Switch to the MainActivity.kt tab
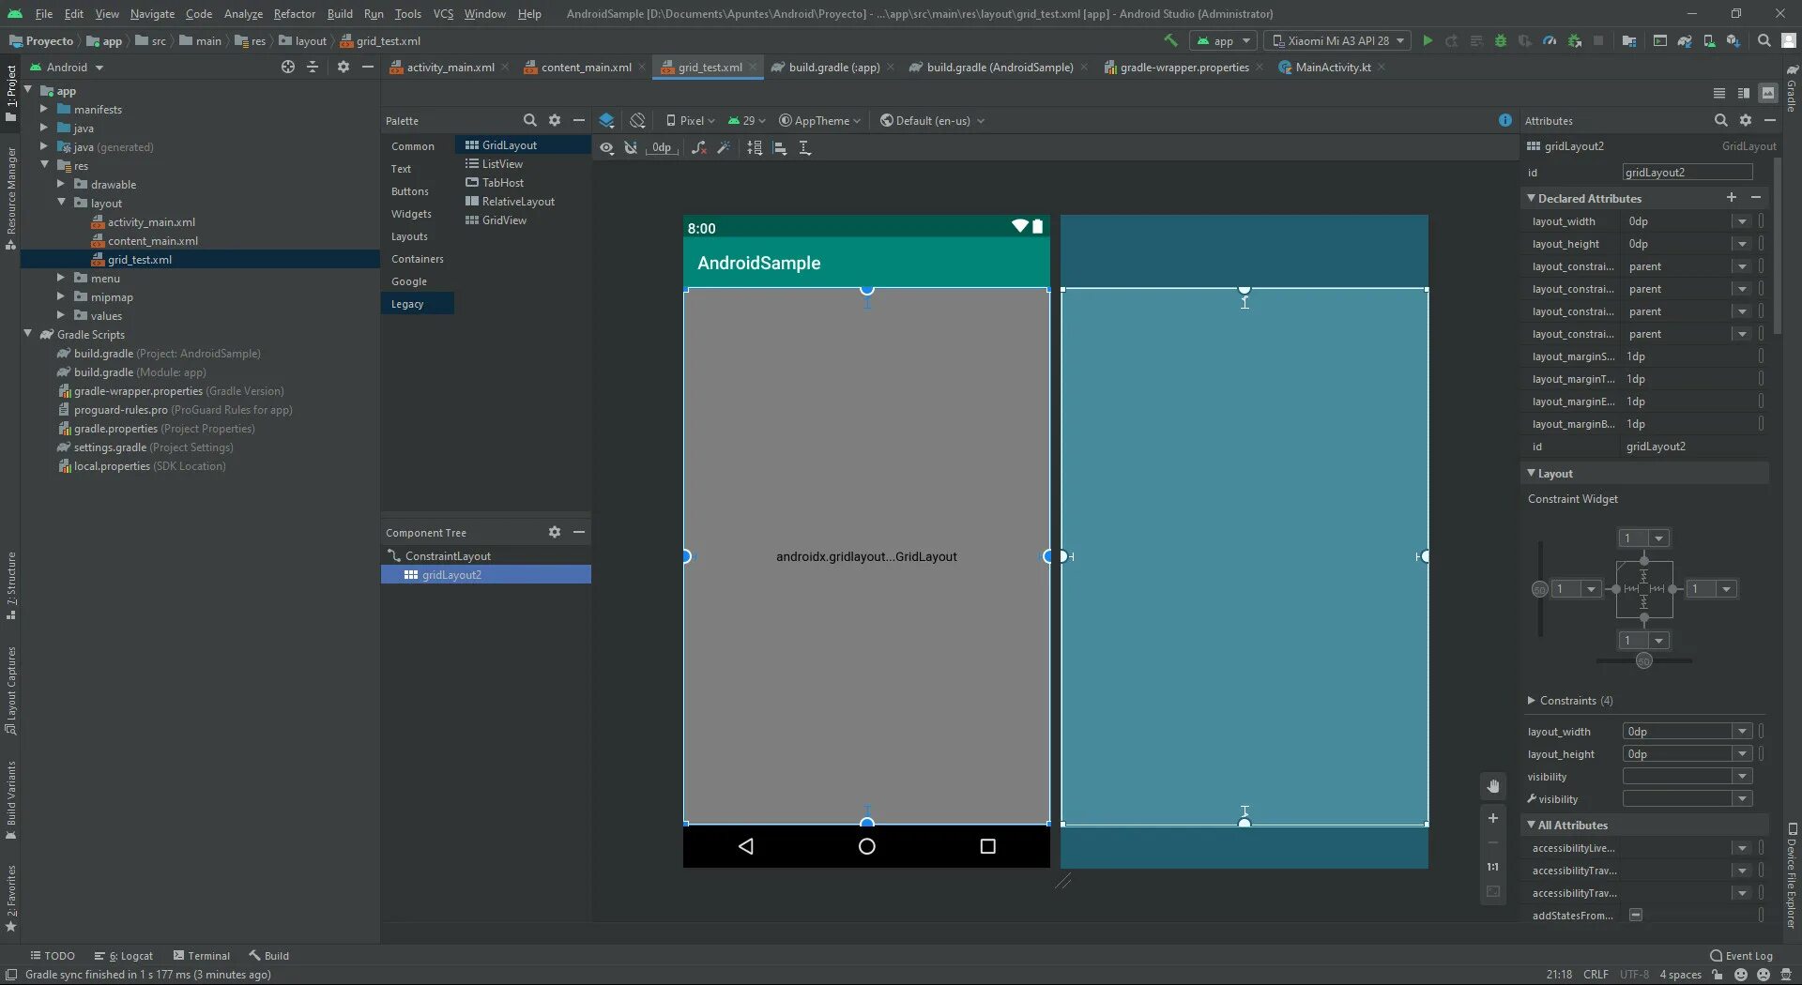 point(1332,68)
